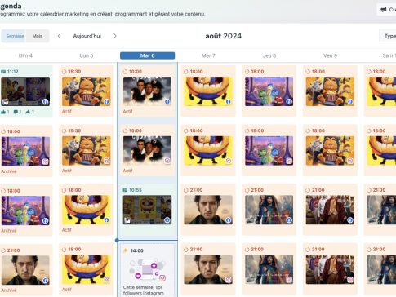Click Facebook icon on Ven 9 first 18:00 post

[350, 102]
